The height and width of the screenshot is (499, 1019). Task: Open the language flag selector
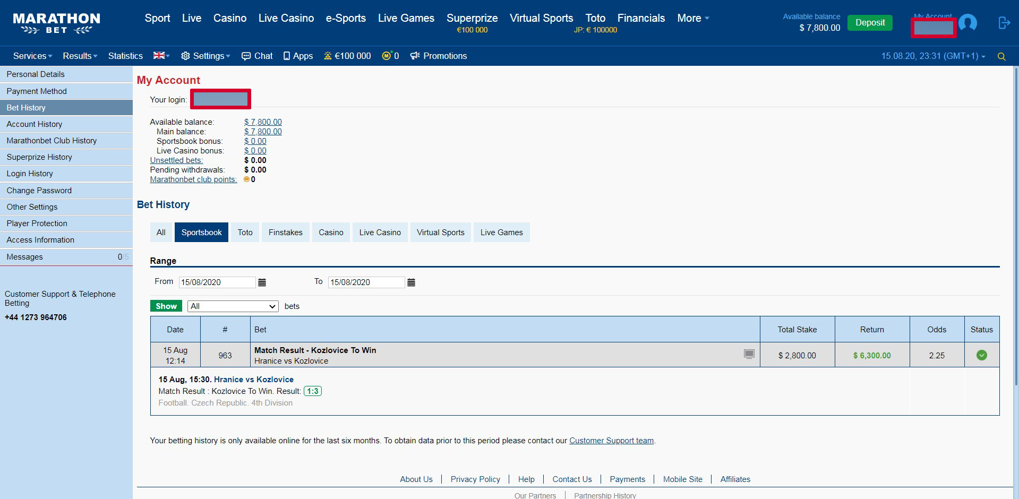click(161, 56)
